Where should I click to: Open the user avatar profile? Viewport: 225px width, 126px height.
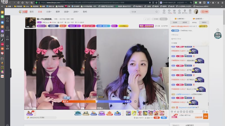click(196, 11)
